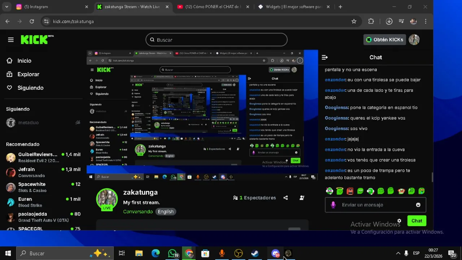The height and width of the screenshot is (260, 462).
Task: Click the share stream icon
Action: tap(286, 198)
